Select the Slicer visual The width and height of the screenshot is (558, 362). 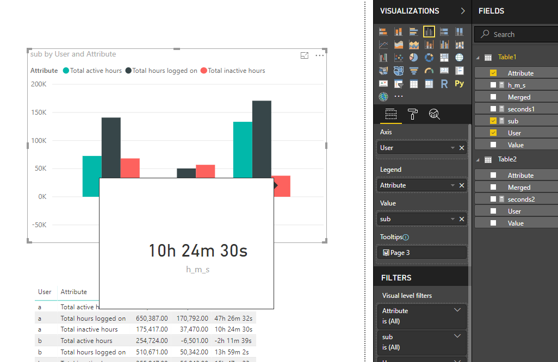tap(399, 84)
